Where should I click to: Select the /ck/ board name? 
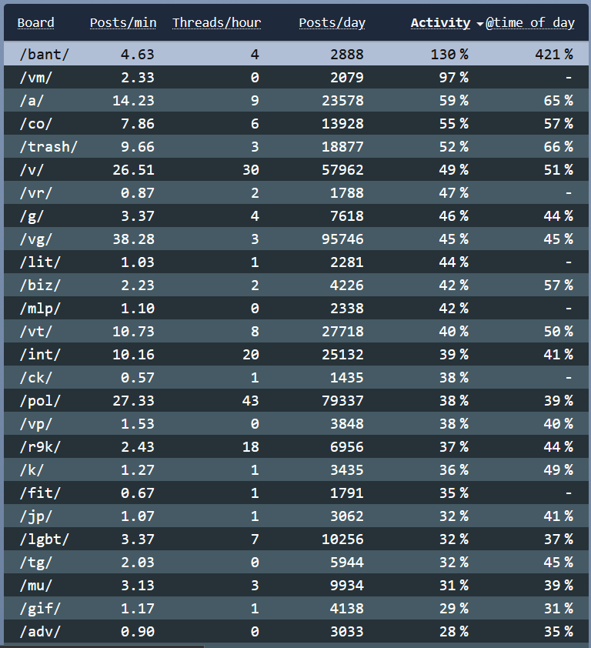click(x=36, y=378)
